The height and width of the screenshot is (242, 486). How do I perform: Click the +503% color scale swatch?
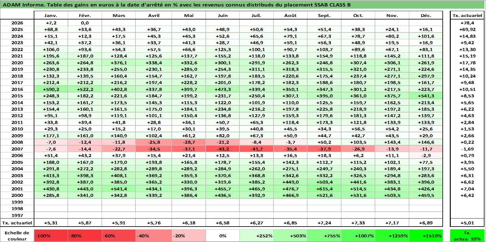290,236
